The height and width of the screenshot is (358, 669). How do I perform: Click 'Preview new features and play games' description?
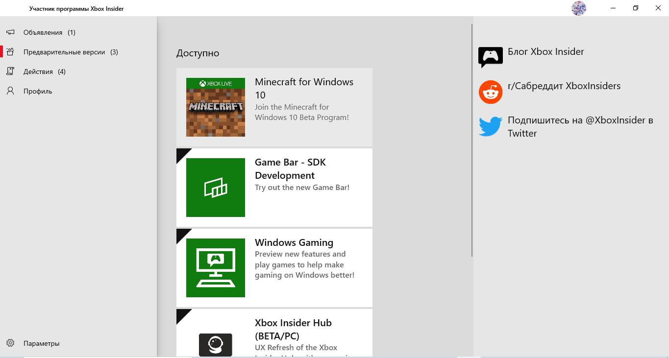(304, 264)
